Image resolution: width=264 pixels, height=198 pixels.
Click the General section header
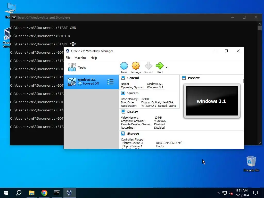(x=133, y=78)
